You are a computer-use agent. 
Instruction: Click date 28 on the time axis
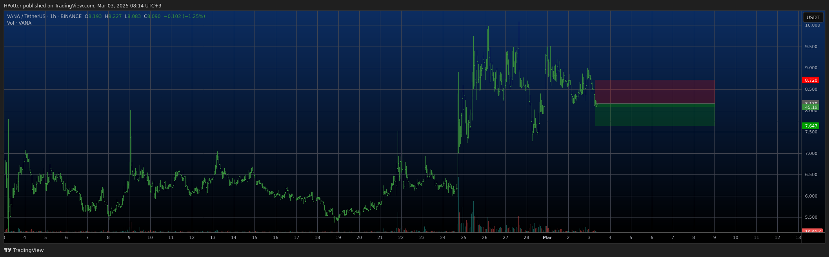click(x=526, y=237)
